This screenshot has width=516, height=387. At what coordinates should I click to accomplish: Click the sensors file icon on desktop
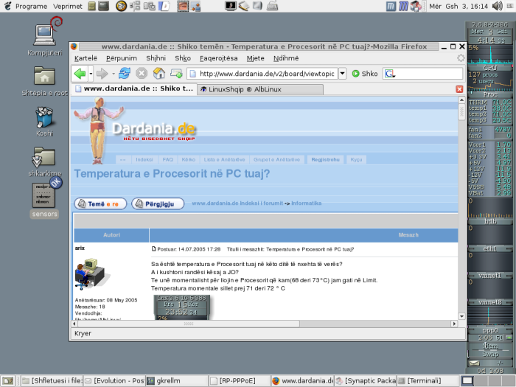pyautogui.click(x=44, y=198)
